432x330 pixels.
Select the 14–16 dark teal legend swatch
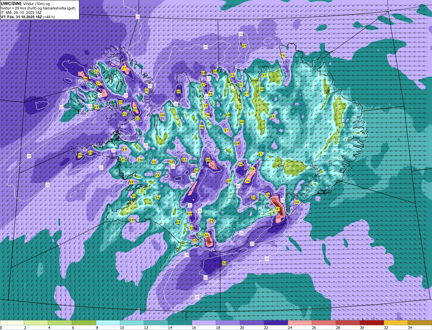(x=180, y=323)
